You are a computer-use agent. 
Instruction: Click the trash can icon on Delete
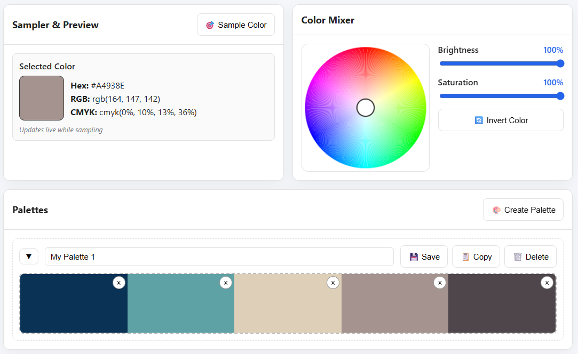[518, 257]
